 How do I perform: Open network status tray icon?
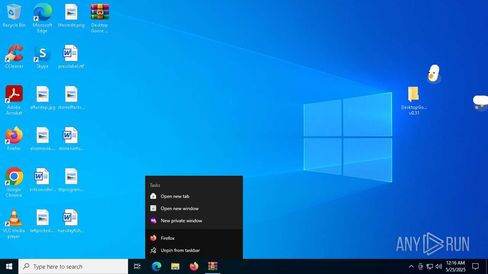(430, 266)
